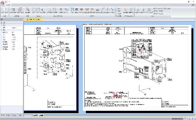Click the red double-line ribbon icon

82,10
